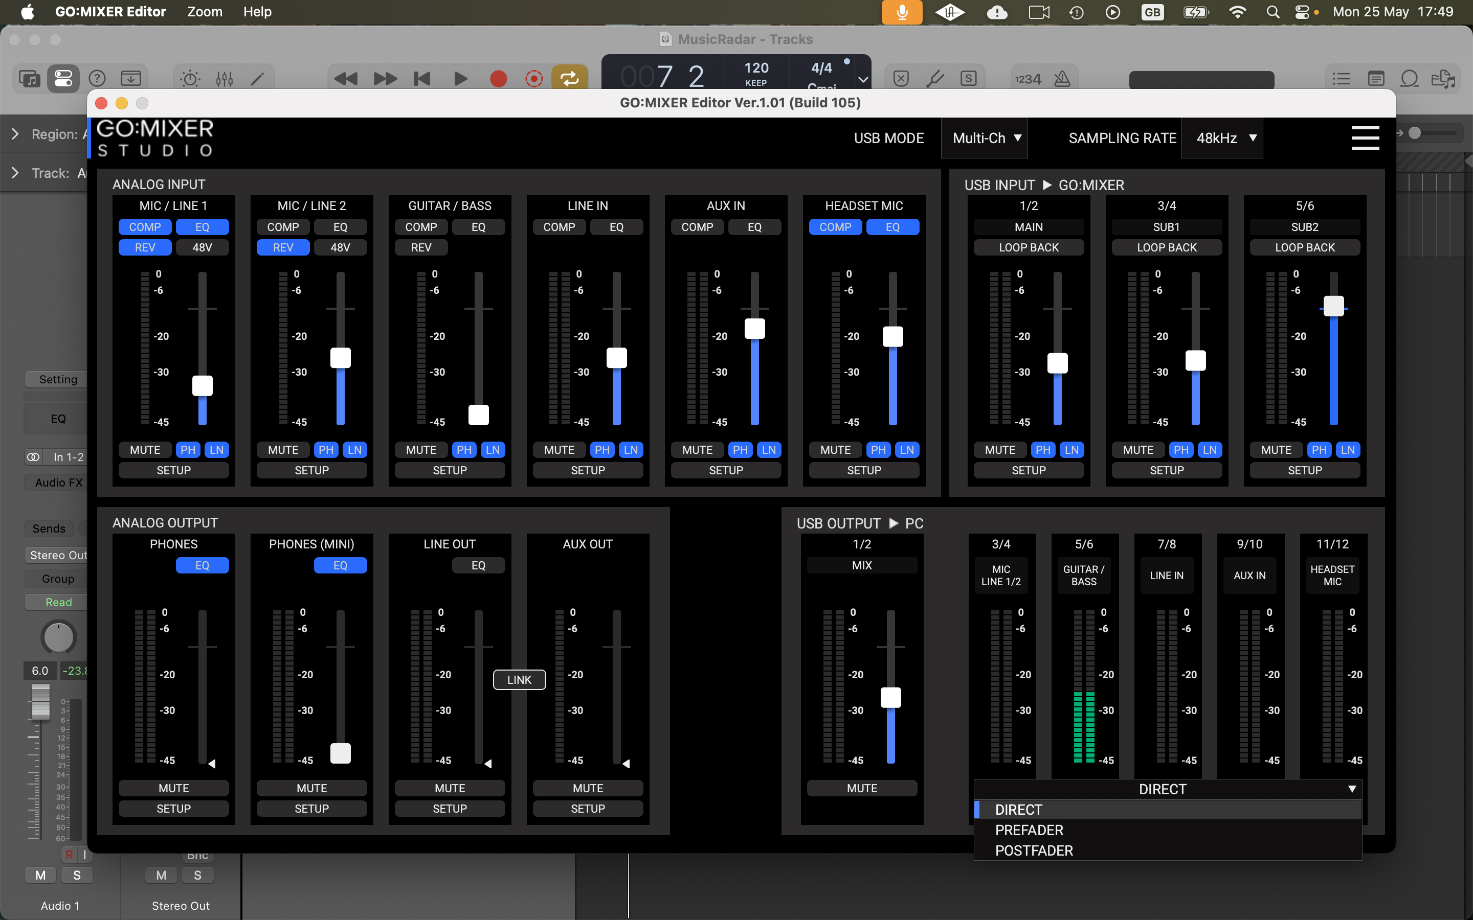Click the macOS microphone menu bar icon

pos(902,12)
